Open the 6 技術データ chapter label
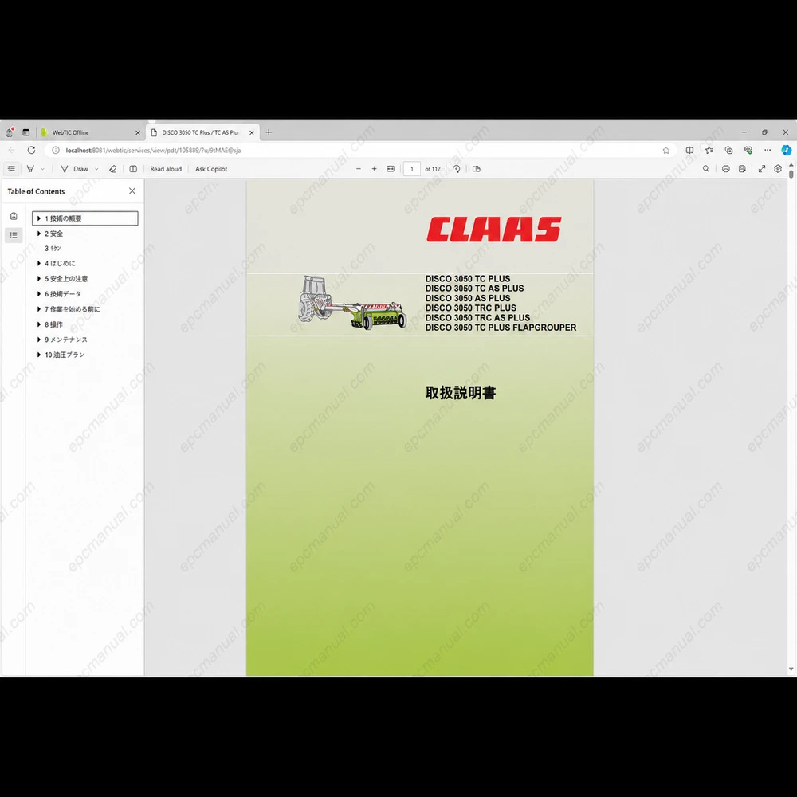 tap(63, 294)
